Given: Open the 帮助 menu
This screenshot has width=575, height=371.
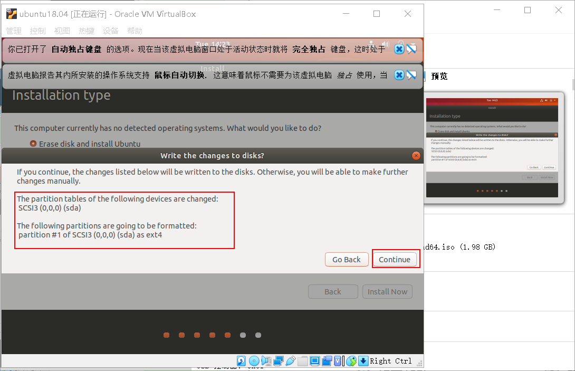Looking at the screenshot, I should (x=135, y=31).
